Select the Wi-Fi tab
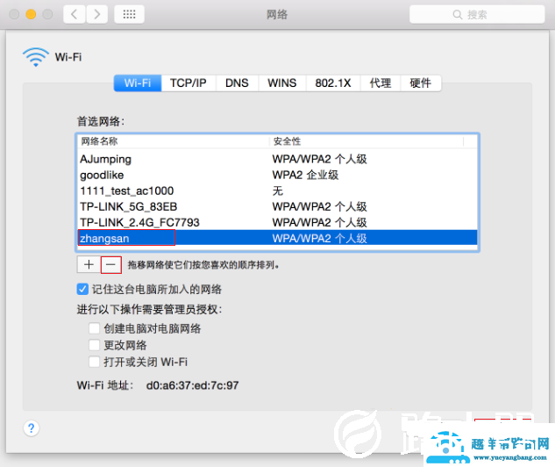 [x=138, y=83]
